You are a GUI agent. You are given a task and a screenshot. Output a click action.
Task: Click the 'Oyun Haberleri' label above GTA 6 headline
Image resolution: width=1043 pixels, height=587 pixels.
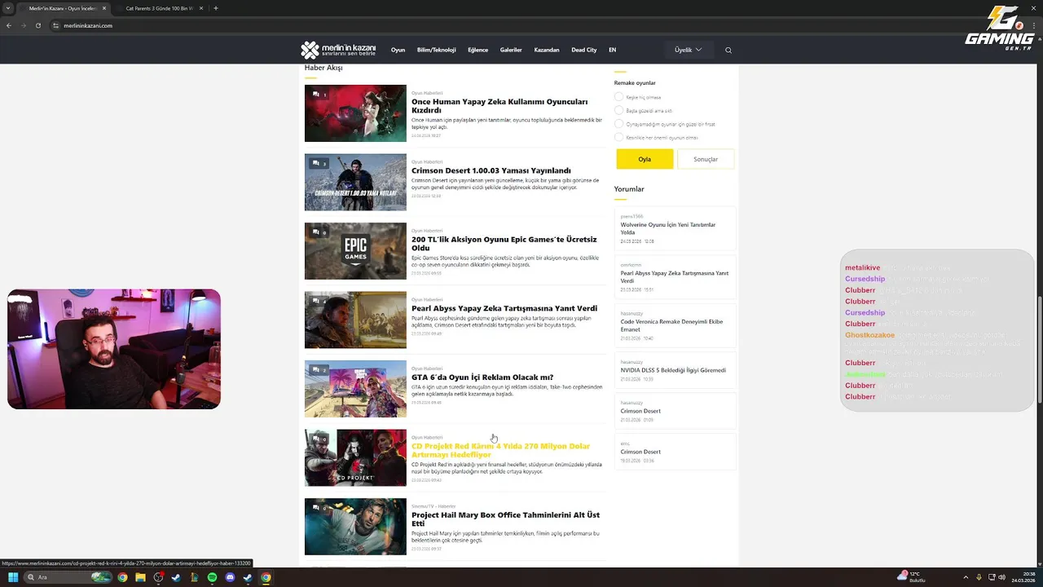pyautogui.click(x=427, y=369)
